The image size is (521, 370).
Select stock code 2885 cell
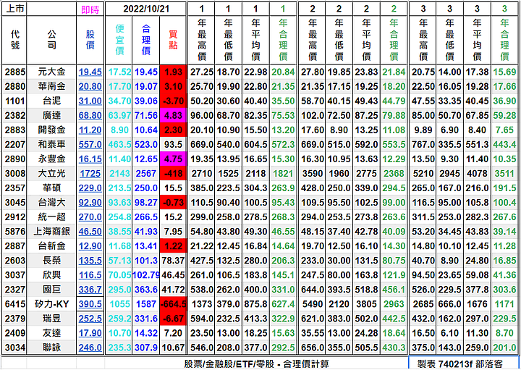coord(14,72)
